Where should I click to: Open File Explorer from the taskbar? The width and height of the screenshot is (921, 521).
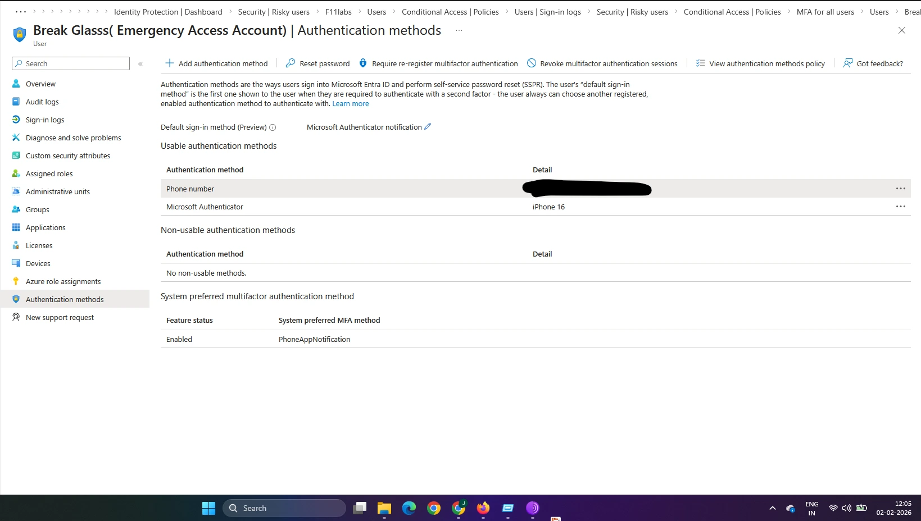coord(384,508)
